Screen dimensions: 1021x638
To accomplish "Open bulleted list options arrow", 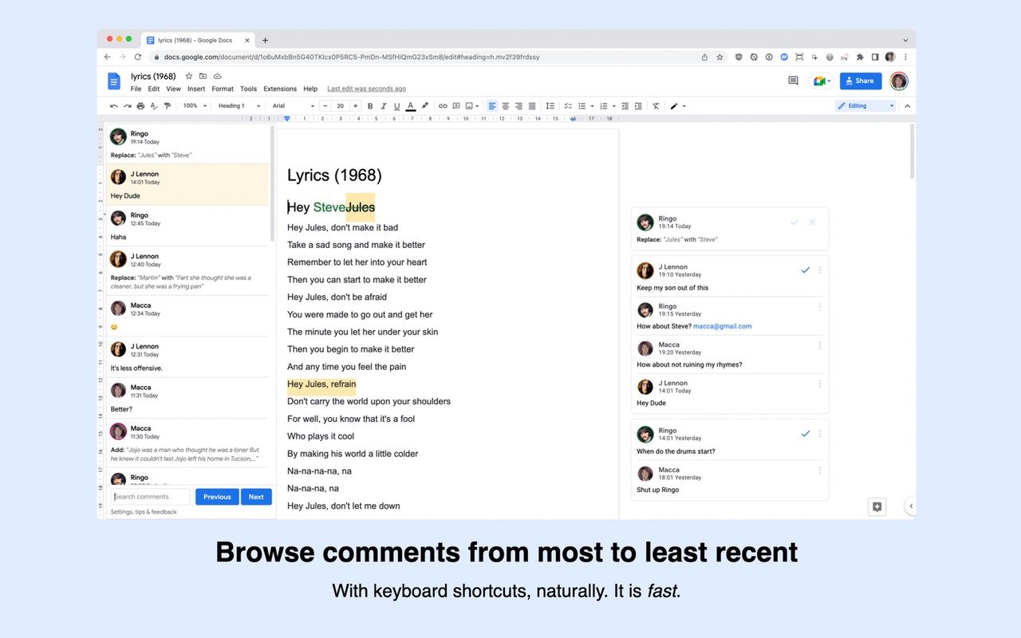I will coord(592,106).
